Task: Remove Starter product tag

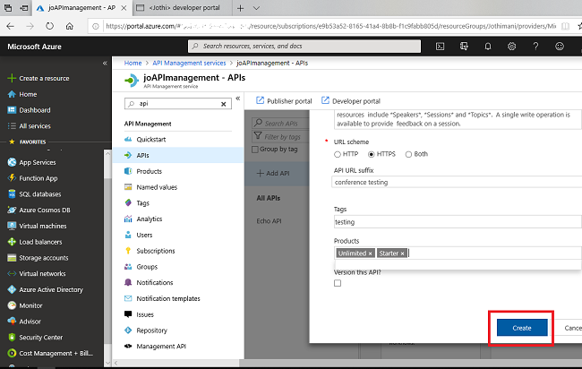Action: [x=402, y=253]
